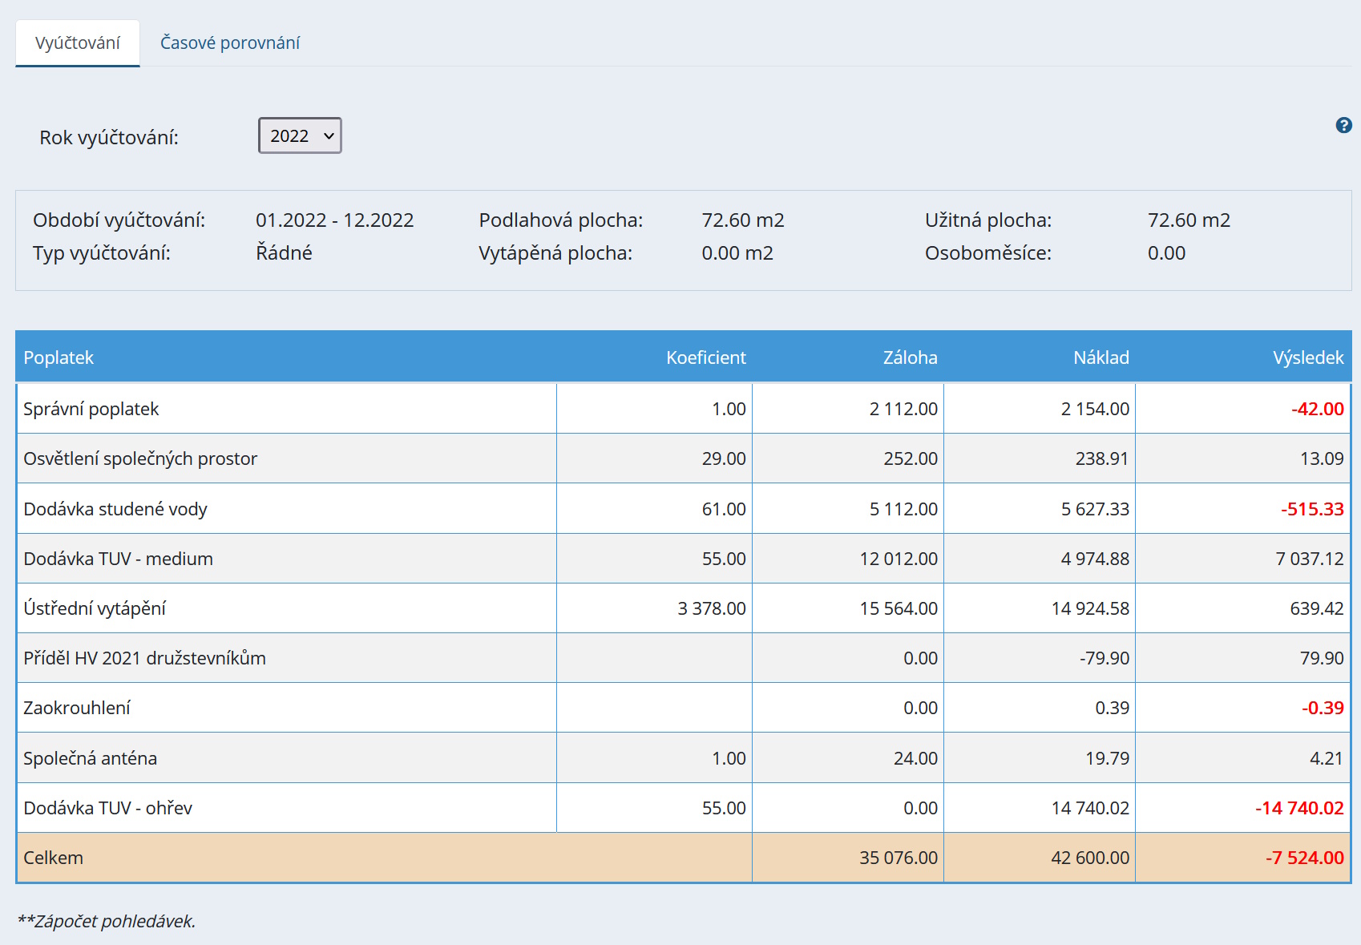Click the Celkem result value -7 524.00
1361x945 pixels.
point(1304,858)
